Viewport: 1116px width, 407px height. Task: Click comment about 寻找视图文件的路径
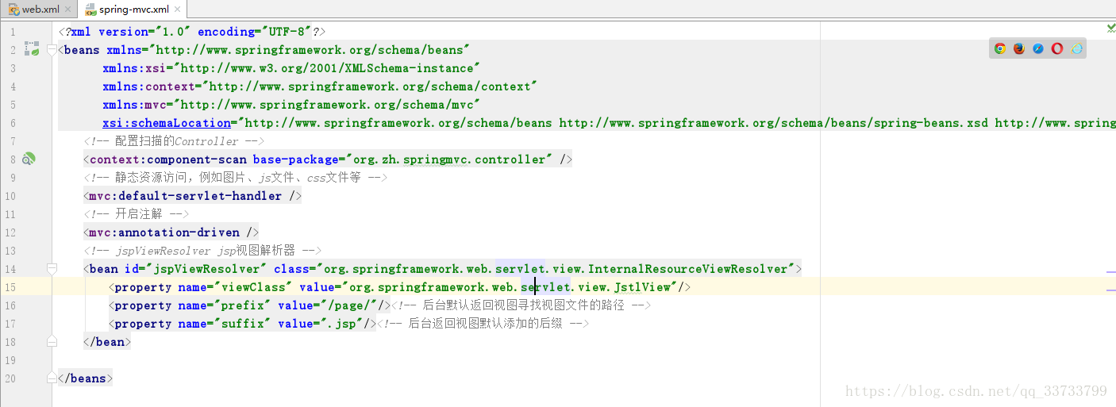[521, 305]
